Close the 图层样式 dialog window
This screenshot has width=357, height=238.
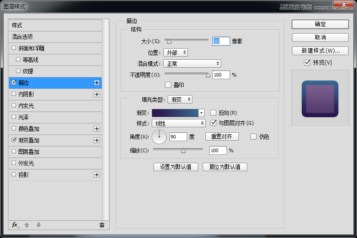tap(344, 4)
